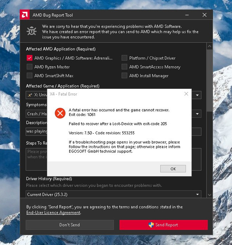Click OK in the Fatal Error dialog
This screenshot has height=245, width=232.
click(x=173, y=169)
